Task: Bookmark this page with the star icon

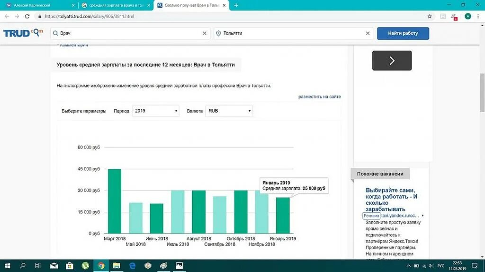Action: tap(430, 17)
